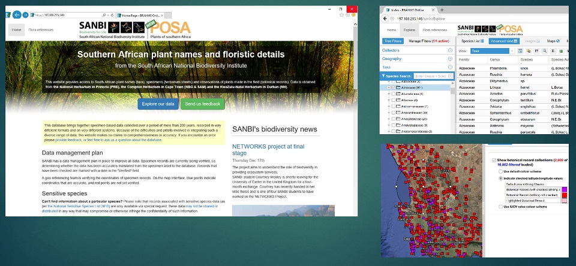This screenshot has width=576, height=266.
Task: Click the smiley face icon in Home Page window
Action: [x=353, y=15]
